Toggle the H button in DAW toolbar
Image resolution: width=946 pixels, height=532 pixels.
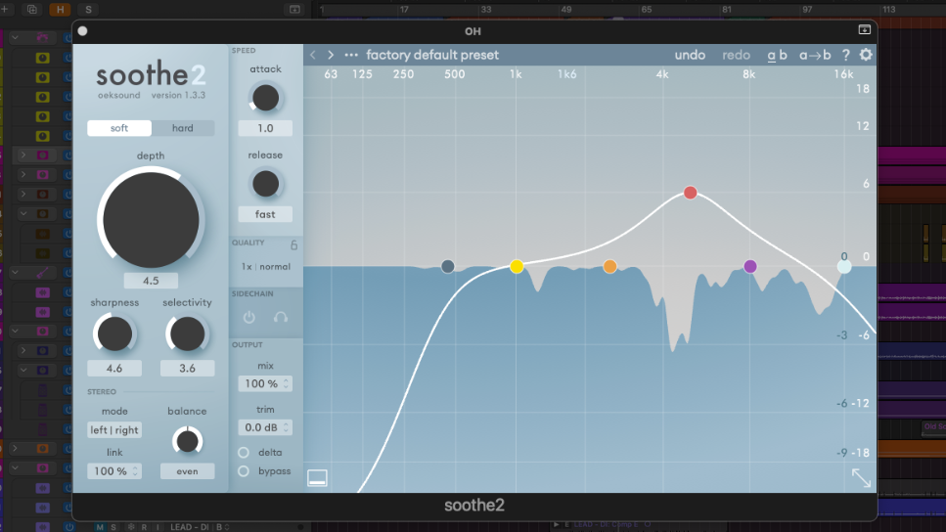(x=60, y=9)
